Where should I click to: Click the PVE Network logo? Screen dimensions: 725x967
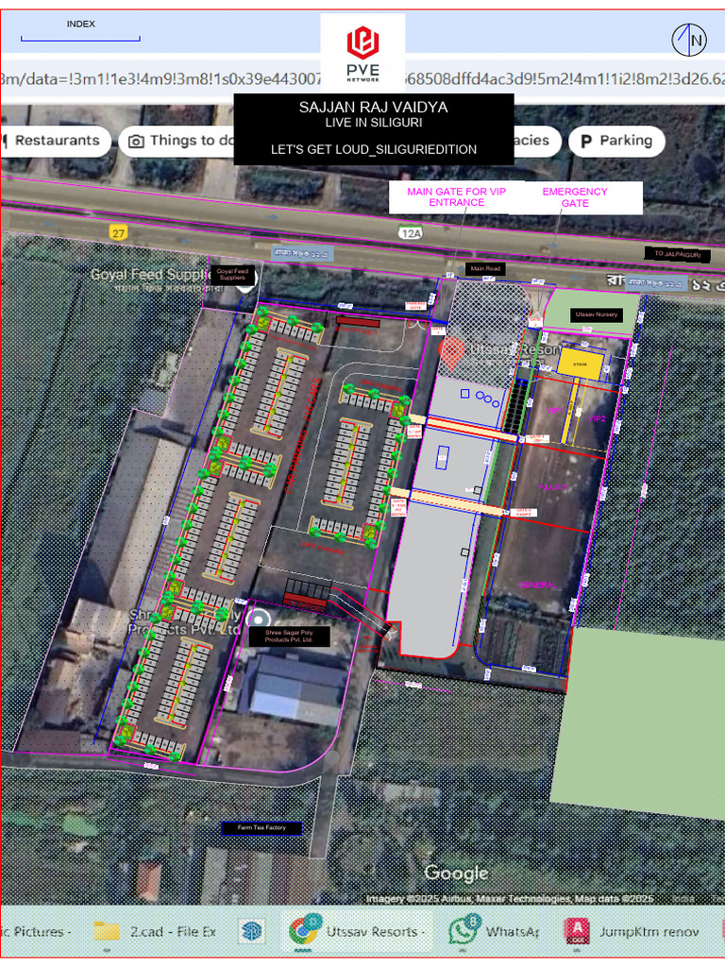click(362, 54)
